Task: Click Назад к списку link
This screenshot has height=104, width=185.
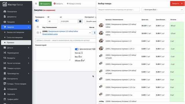Action: click(74, 4)
